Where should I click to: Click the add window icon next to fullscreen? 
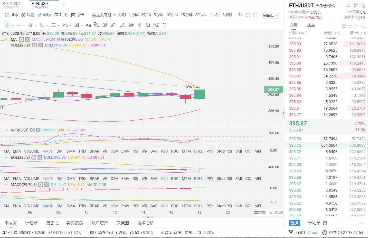click(255, 15)
